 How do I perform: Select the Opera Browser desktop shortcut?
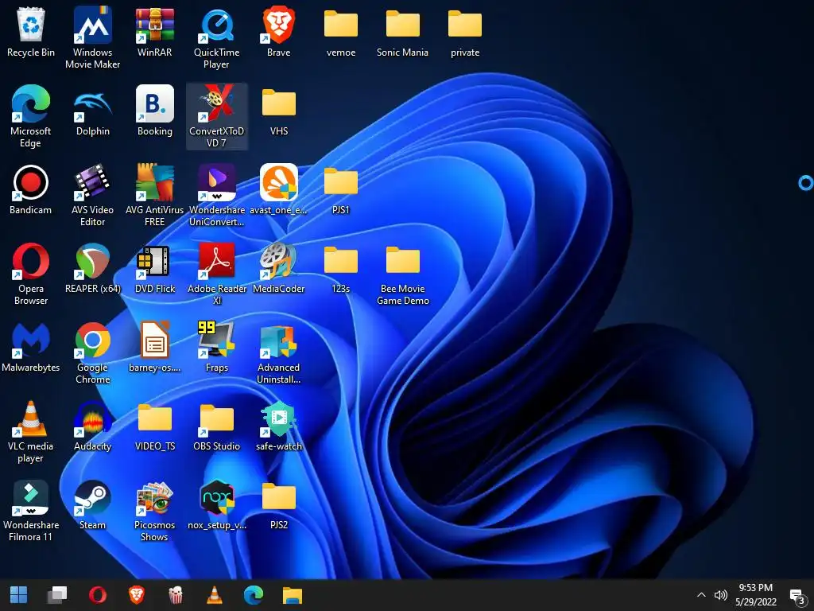(31, 274)
